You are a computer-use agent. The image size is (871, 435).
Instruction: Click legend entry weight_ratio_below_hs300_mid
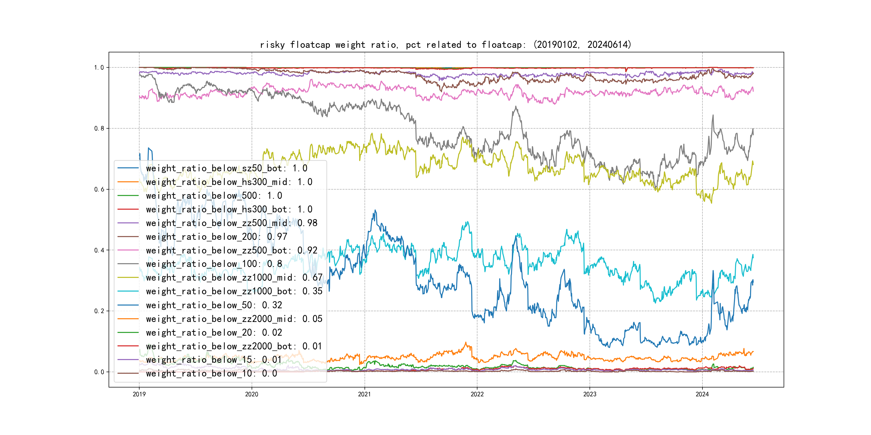(x=229, y=182)
